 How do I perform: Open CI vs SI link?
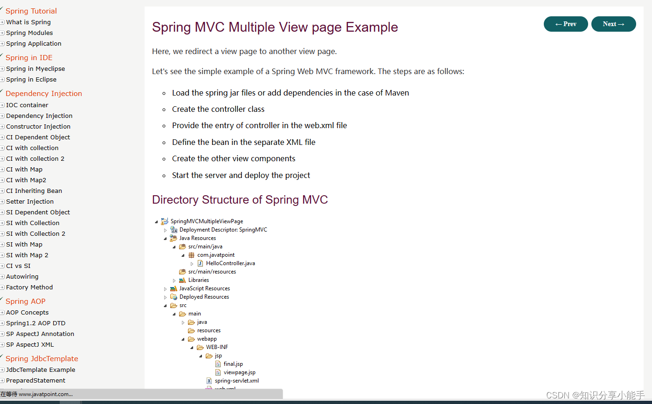pyautogui.click(x=18, y=266)
